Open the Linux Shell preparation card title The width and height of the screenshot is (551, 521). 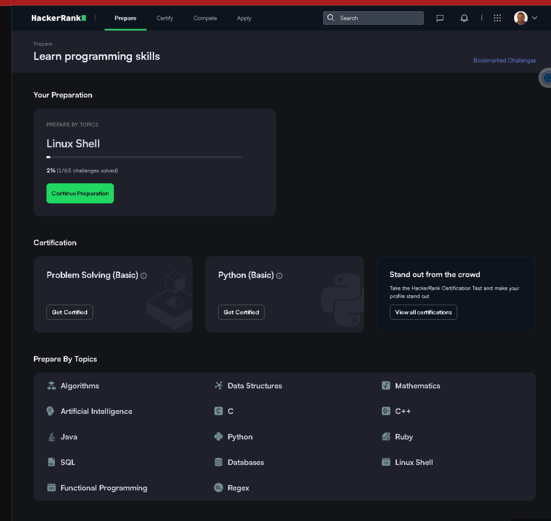(73, 144)
